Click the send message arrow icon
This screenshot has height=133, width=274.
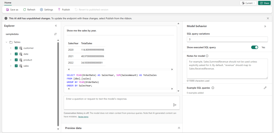[x=175, y=105]
